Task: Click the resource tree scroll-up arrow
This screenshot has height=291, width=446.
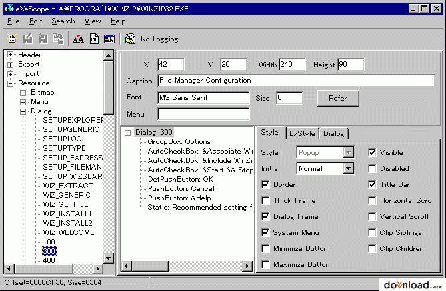Action: tap(108, 55)
